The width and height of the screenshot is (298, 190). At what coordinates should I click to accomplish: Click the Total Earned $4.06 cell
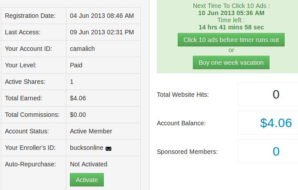tap(78, 98)
